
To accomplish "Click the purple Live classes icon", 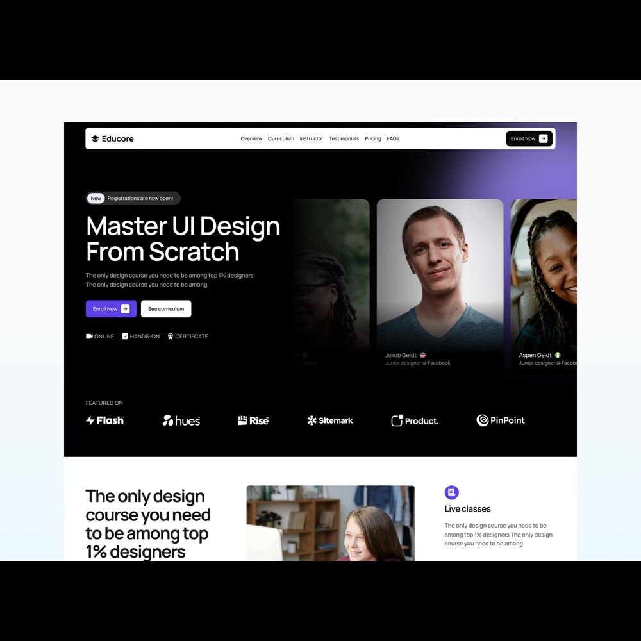I will 452,492.
